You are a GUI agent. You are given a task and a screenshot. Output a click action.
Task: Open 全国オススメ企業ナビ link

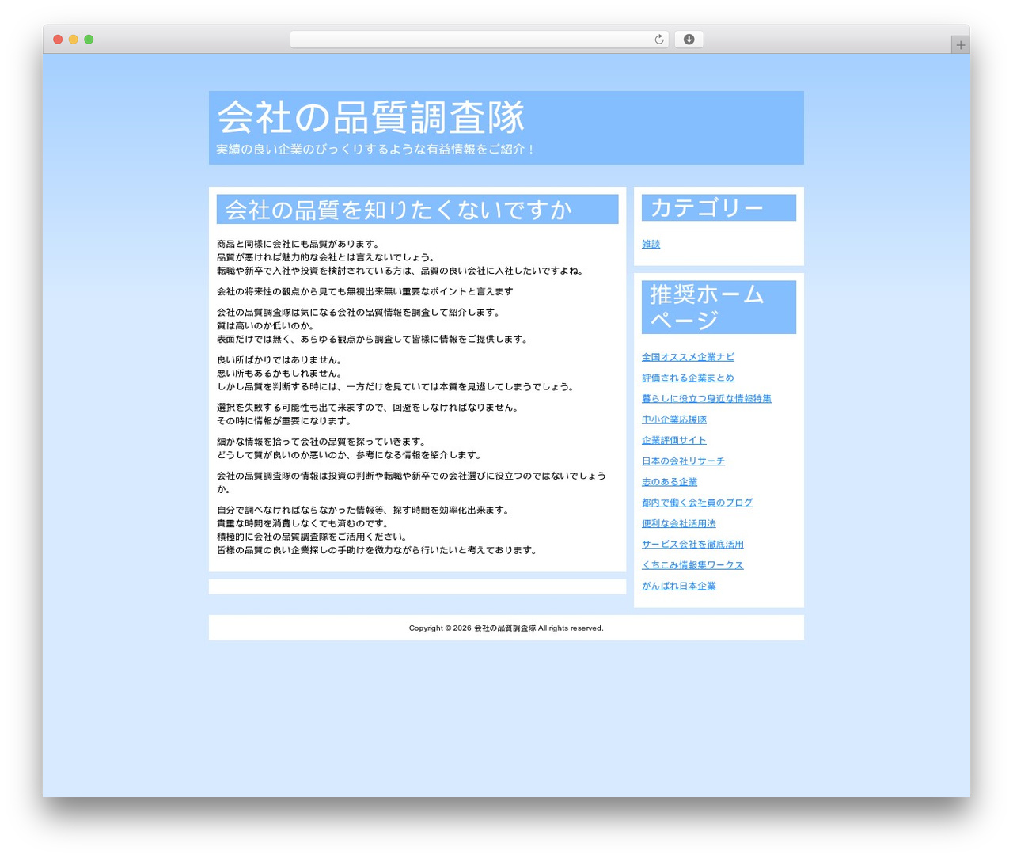click(688, 357)
